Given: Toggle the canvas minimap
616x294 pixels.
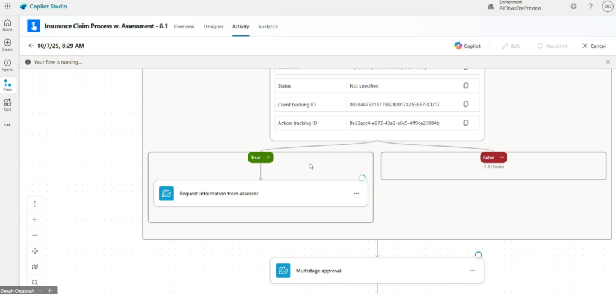Looking at the screenshot, I should click(x=35, y=266).
